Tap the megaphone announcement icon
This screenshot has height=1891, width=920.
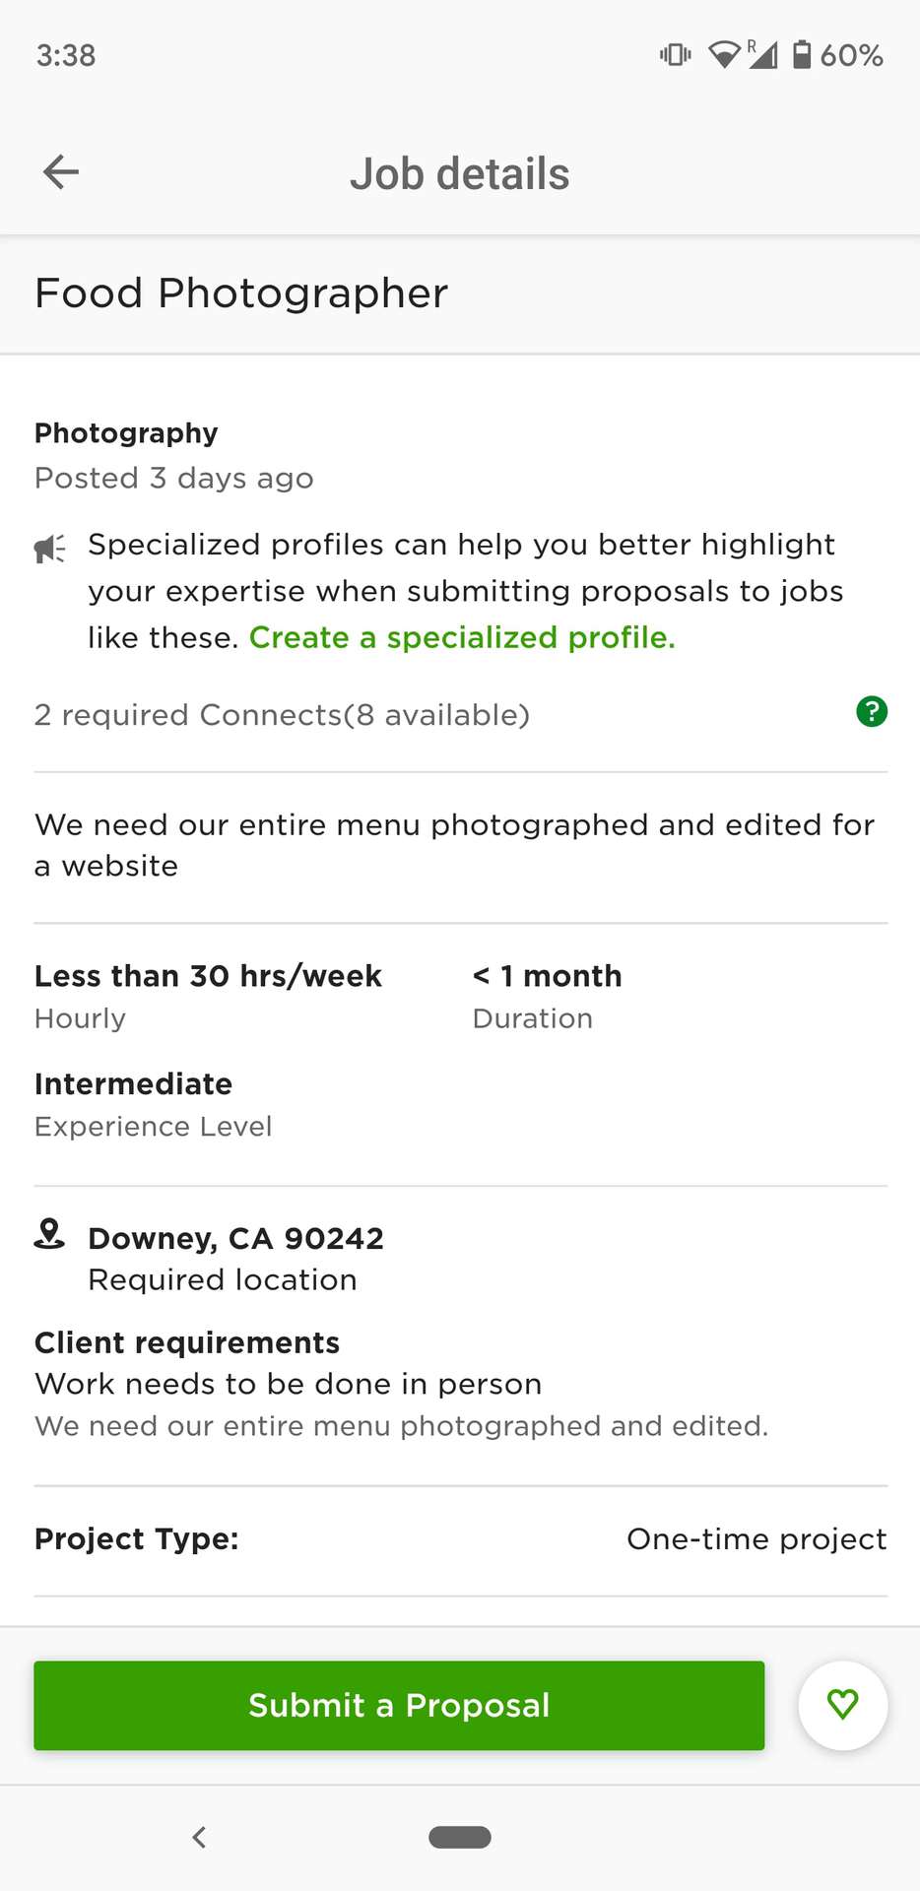click(49, 548)
